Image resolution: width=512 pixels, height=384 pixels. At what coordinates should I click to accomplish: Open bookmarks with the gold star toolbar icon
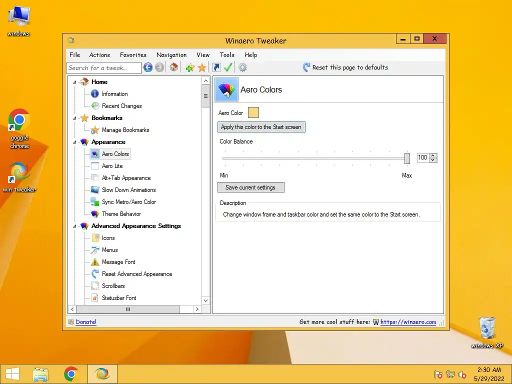[x=202, y=67]
